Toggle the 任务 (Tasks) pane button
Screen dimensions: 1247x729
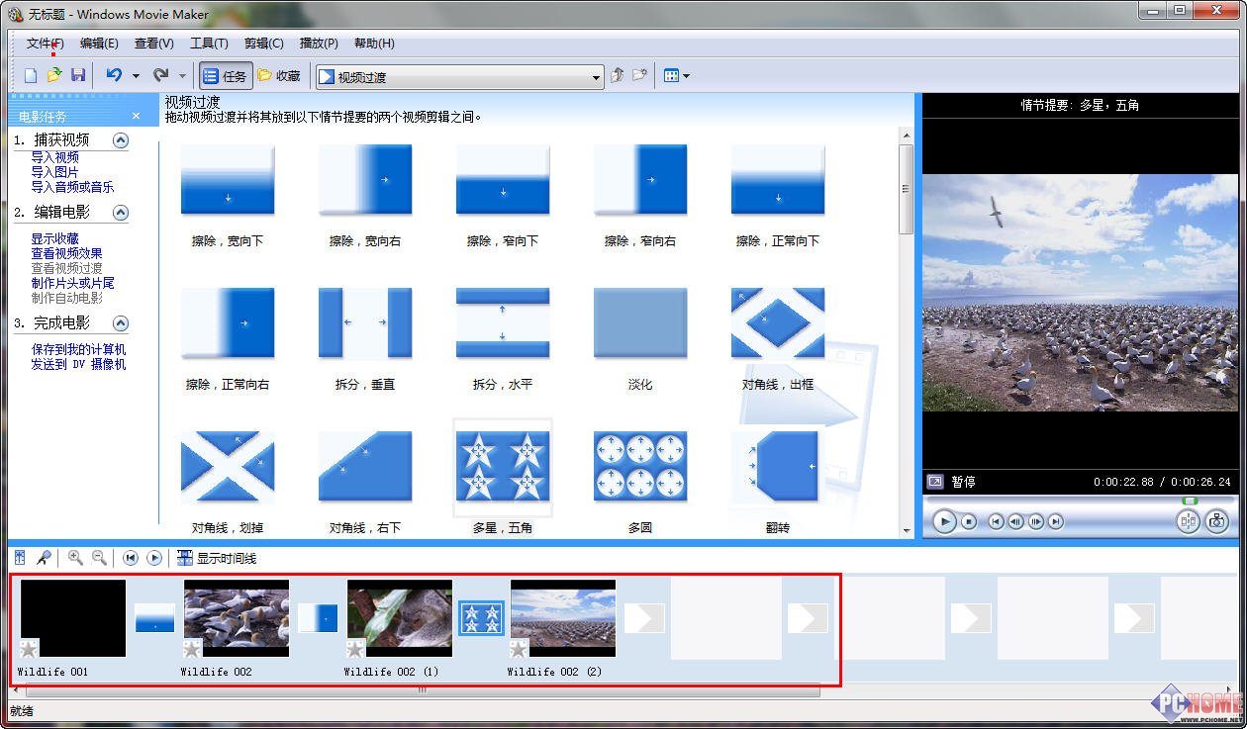pyautogui.click(x=225, y=74)
